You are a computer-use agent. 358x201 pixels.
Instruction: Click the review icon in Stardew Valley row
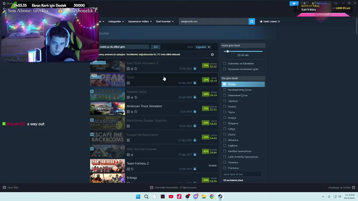tap(195, 97)
